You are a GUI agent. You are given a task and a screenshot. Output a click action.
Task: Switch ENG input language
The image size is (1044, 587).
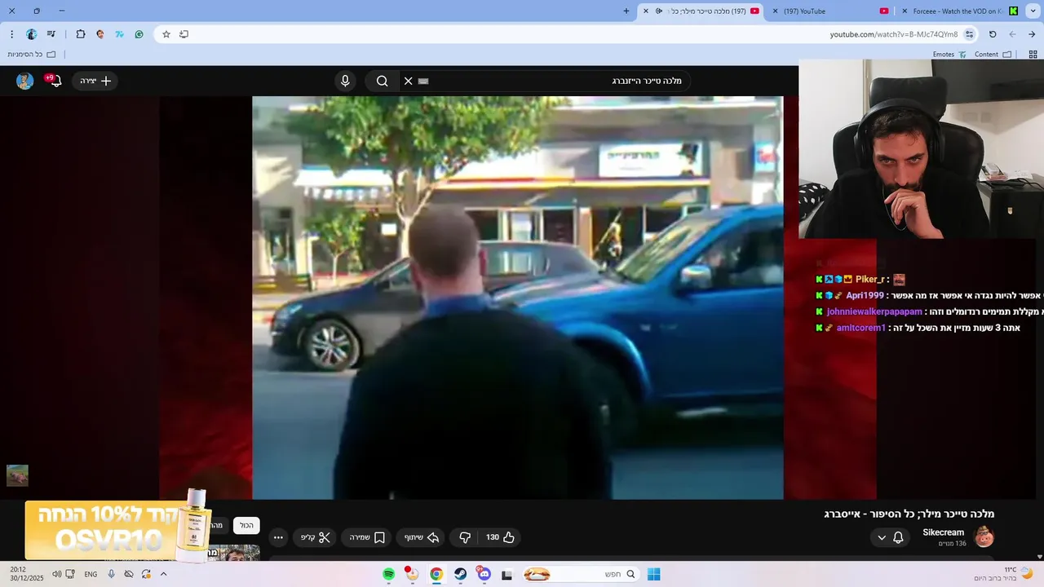pos(91,574)
